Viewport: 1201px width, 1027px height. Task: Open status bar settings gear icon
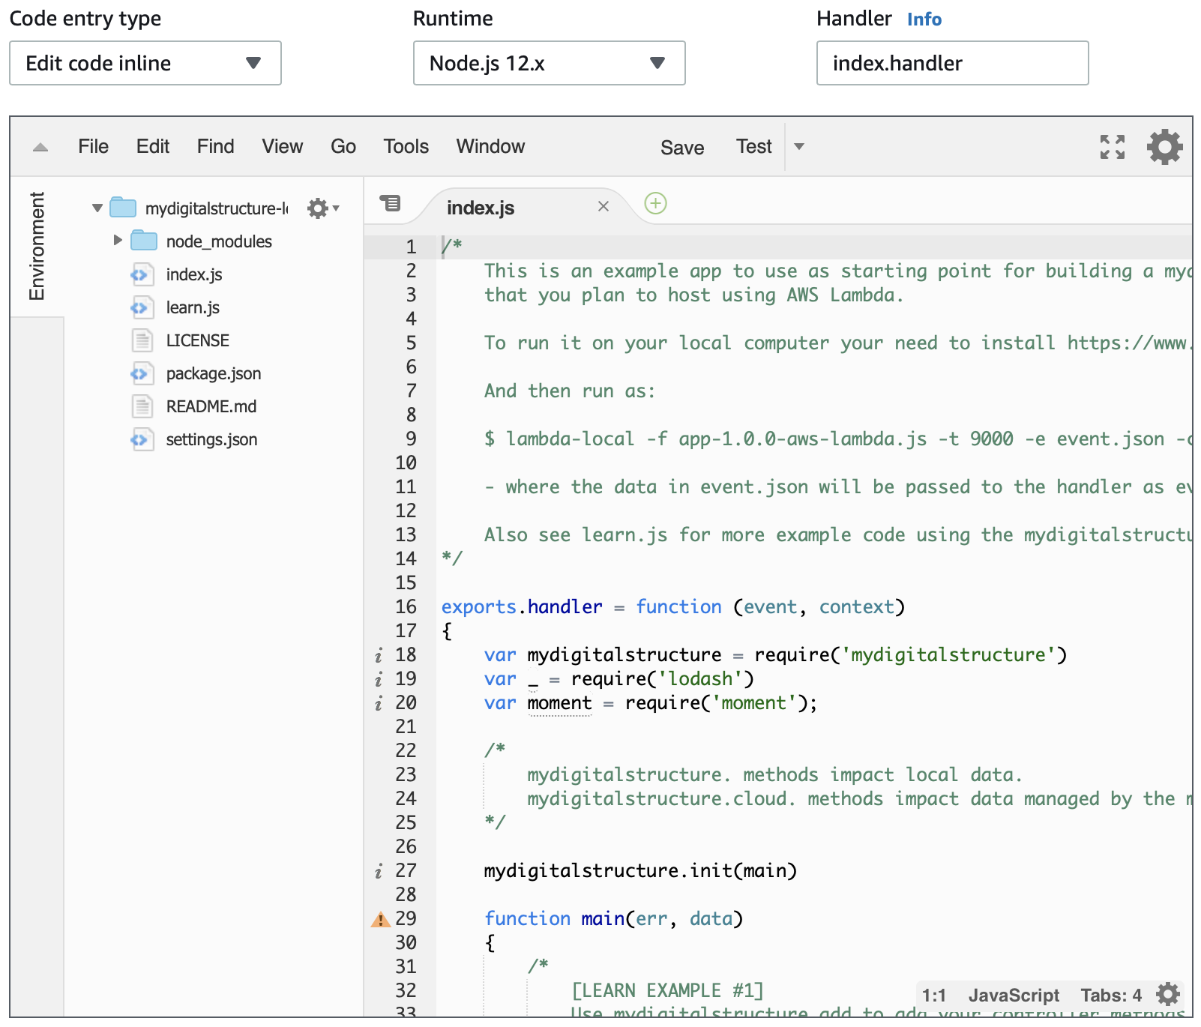1168,995
